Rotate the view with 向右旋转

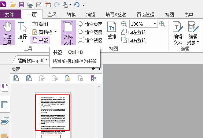[134, 40]
